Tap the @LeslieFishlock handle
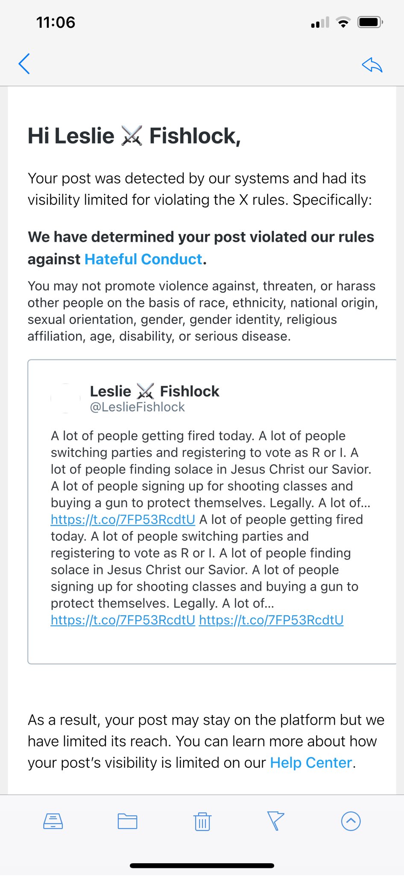This screenshot has height=876, width=404. 137,407
